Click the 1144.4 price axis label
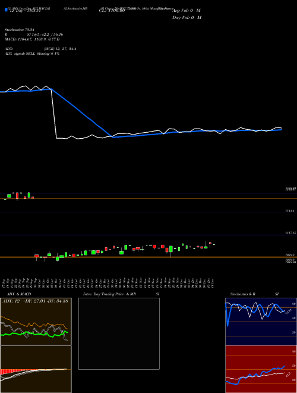The height and width of the screenshot is (393, 297). (x=290, y=211)
